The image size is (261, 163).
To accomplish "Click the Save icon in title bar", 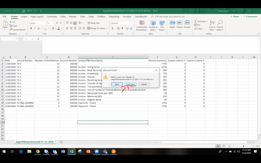I will [24, 11].
